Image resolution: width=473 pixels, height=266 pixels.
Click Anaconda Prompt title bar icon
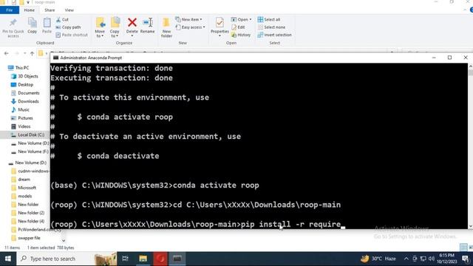point(56,58)
